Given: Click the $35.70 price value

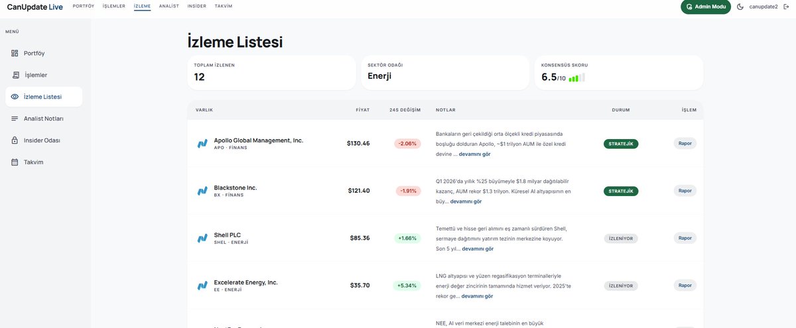Looking at the screenshot, I should 360,286.
